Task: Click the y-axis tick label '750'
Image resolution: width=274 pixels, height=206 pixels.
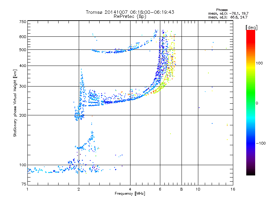Action: [x=23, y=22]
